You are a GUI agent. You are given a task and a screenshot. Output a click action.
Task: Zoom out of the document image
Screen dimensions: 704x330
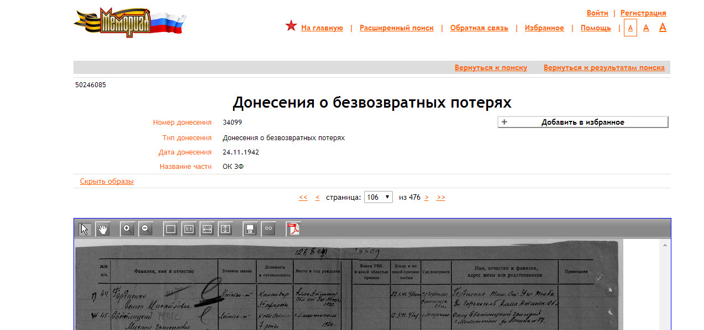146,229
